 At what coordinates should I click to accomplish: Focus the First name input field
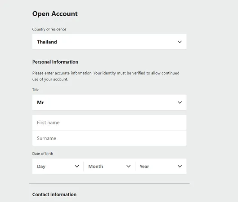pyautogui.click(x=109, y=123)
